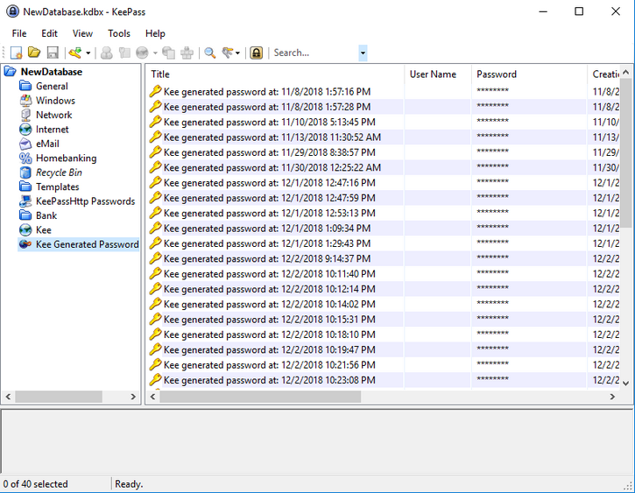This screenshot has height=493, width=635.
Task: Click the Perform Auto-Type toolbar icon
Action: (187, 53)
